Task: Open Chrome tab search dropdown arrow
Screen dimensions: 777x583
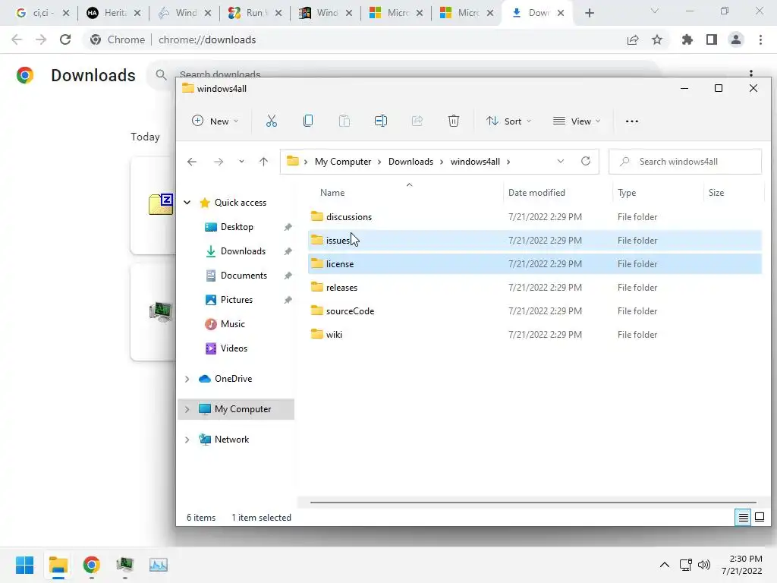Action: pyautogui.click(x=655, y=11)
